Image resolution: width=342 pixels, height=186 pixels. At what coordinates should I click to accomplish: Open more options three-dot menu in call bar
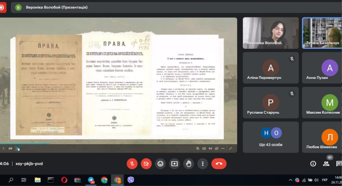(x=203, y=164)
